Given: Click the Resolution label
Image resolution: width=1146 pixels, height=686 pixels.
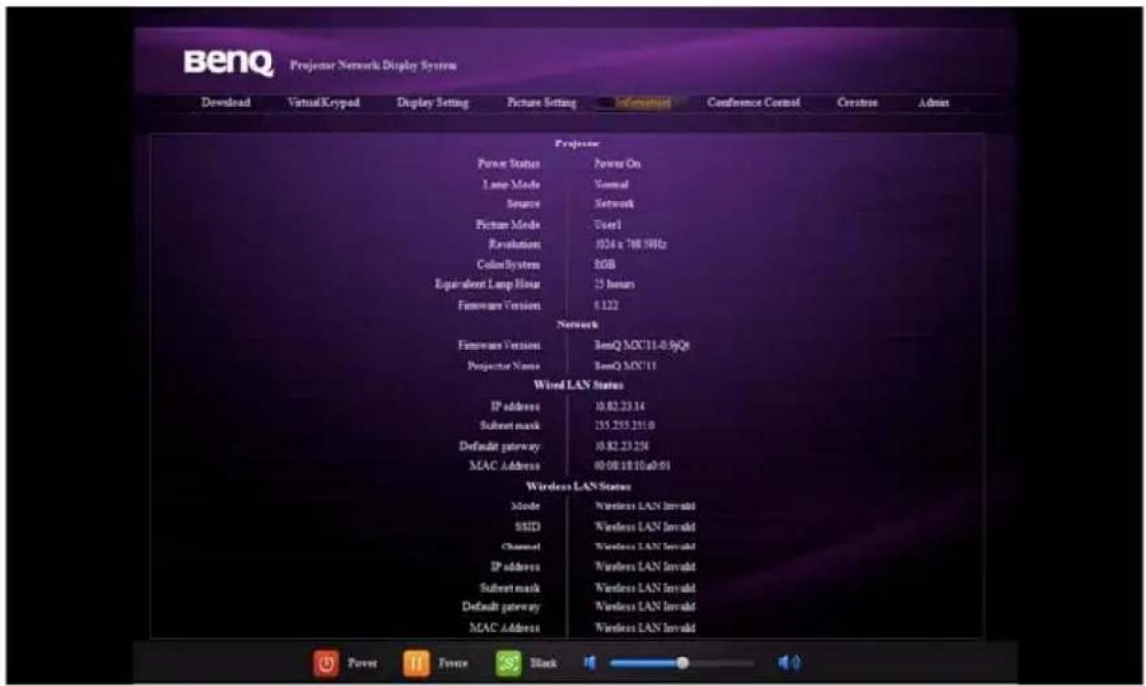Looking at the screenshot, I should [514, 244].
